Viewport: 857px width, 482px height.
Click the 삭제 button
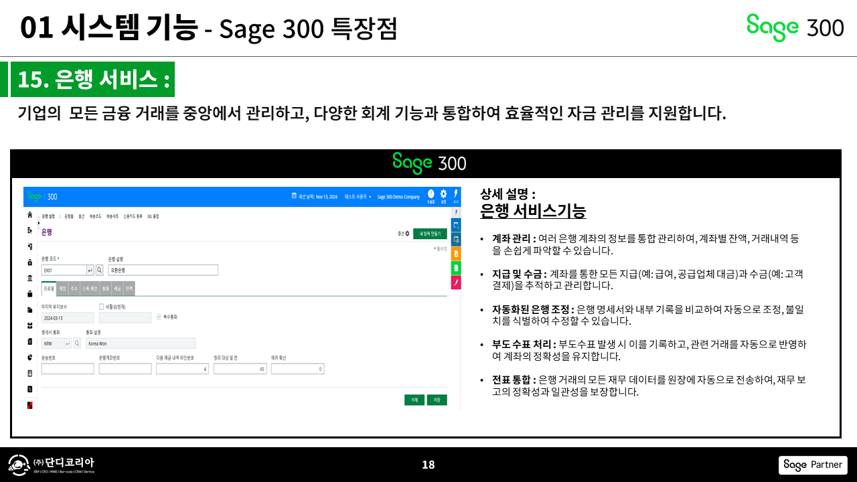(x=414, y=400)
